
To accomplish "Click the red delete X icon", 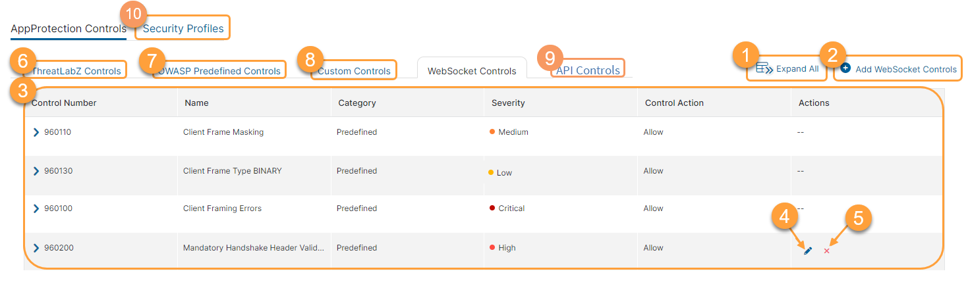I will (826, 251).
